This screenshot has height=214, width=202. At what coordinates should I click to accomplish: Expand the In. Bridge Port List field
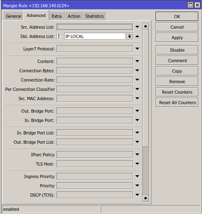[x=137, y=133]
